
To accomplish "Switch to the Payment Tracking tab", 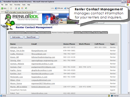I will tap(44, 33).
